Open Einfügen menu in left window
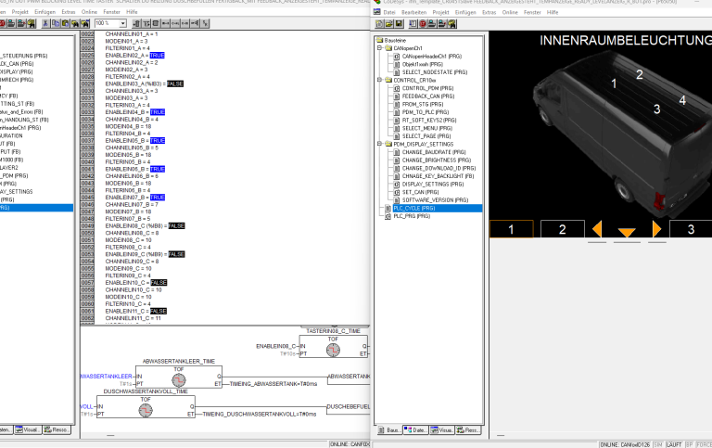712x448 pixels. pos(44,12)
